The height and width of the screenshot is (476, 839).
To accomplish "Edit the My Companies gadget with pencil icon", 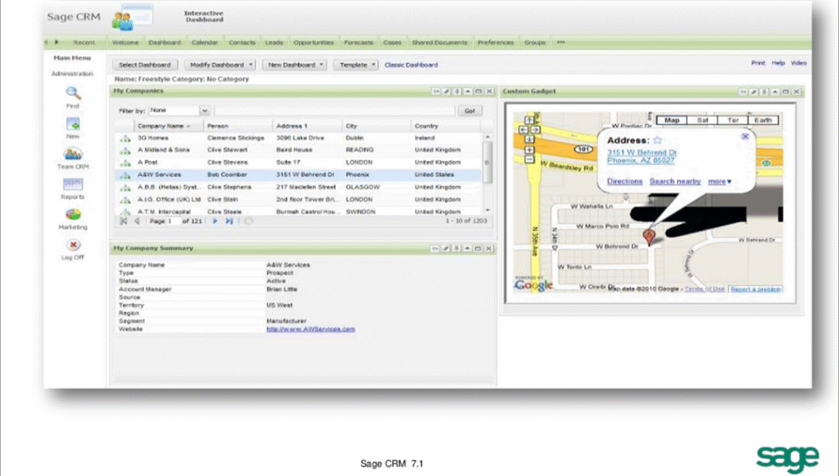I will (447, 92).
